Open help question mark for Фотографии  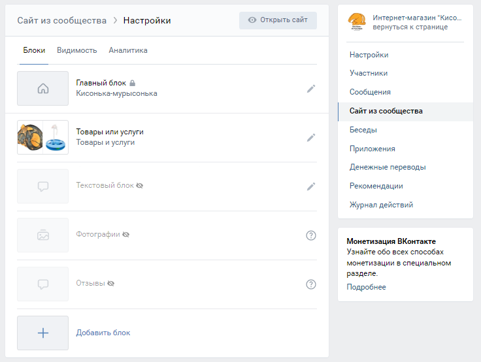tap(311, 235)
